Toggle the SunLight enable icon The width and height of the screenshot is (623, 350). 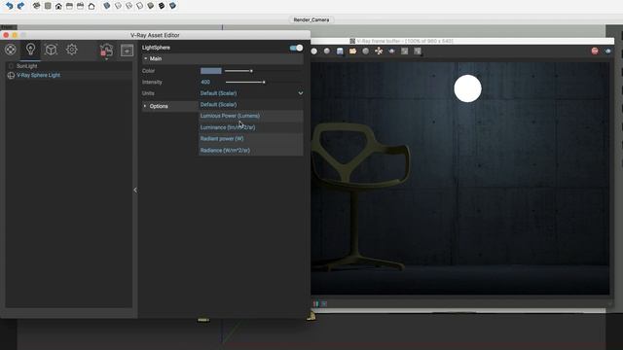click(11, 66)
